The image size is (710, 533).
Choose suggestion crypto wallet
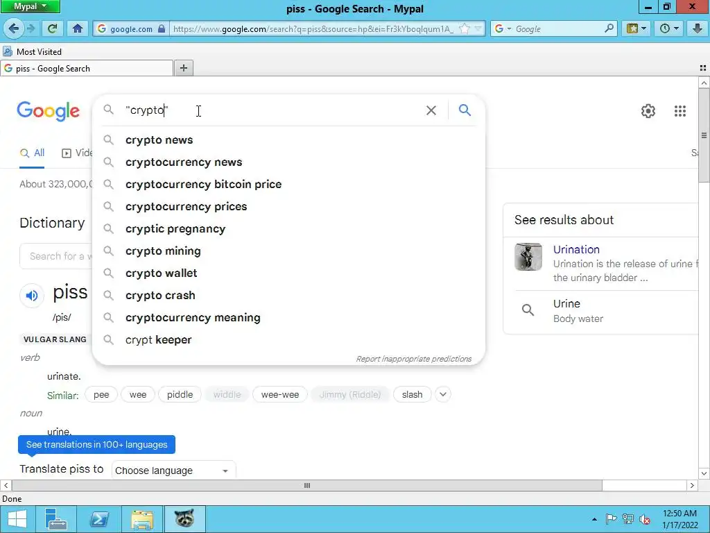coord(288,273)
